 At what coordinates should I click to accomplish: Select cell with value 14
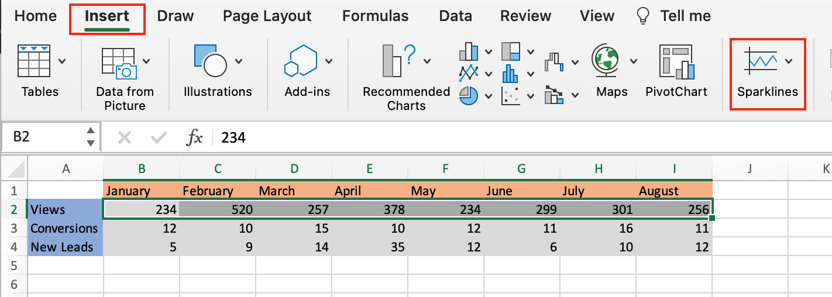[x=294, y=247]
